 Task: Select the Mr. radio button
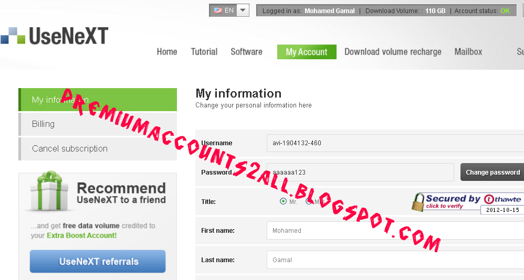tap(283, 201)
